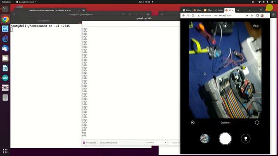Expand the camera Options menu
Image resolution: width=278 pixels, height=156 pixels.
click(226, 123)
